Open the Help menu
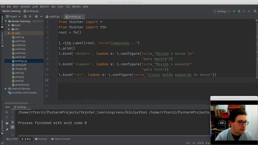 point(85,6)
